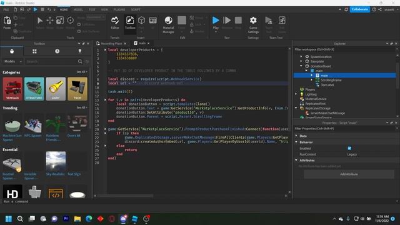The height and width of the screenshot is (225, 400).
Task: Choose the Select arrow tool
Action: click(40, 21)
